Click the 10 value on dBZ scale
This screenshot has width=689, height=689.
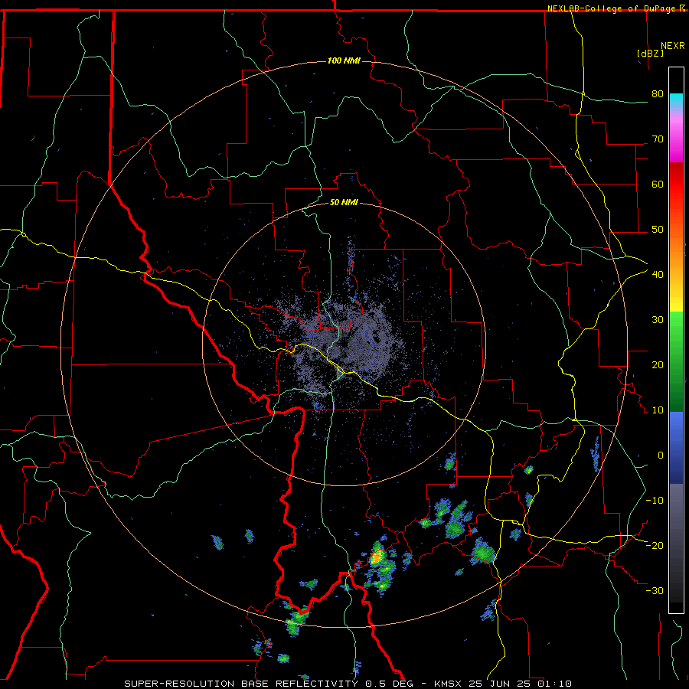(x=658, y=410)
